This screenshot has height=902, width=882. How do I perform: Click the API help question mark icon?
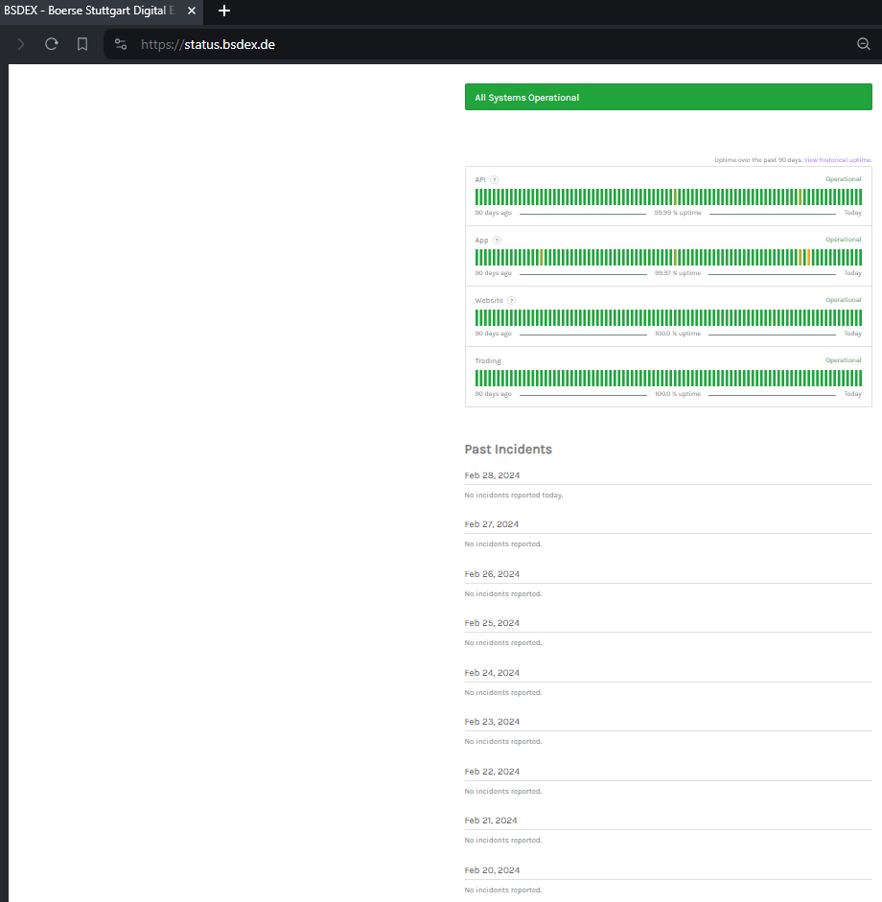point(494,179)
